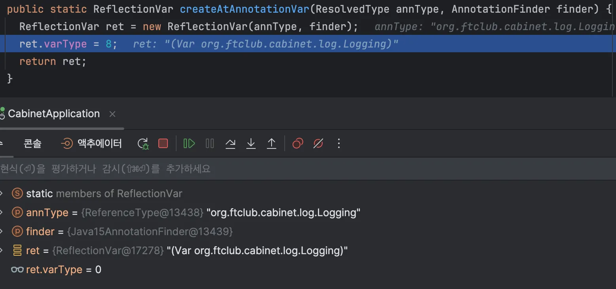Click the Pause program icon
Viewport: 616px width, 289px height.
point(210,143)
